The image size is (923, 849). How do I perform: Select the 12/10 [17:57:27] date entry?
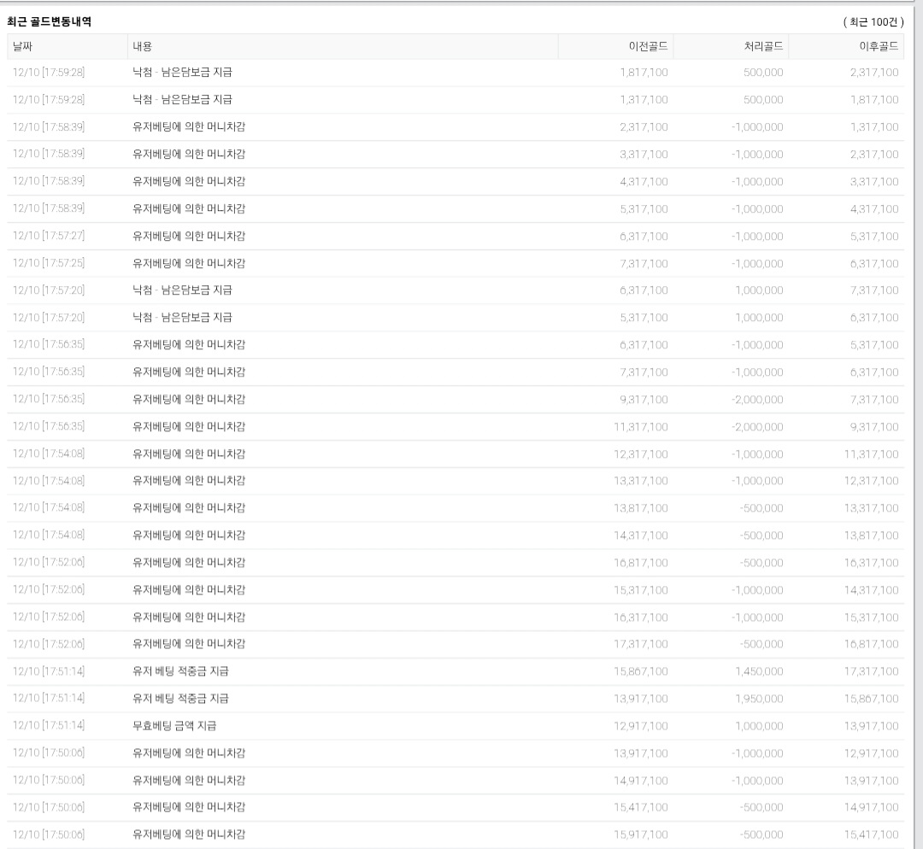pos(49,236)
